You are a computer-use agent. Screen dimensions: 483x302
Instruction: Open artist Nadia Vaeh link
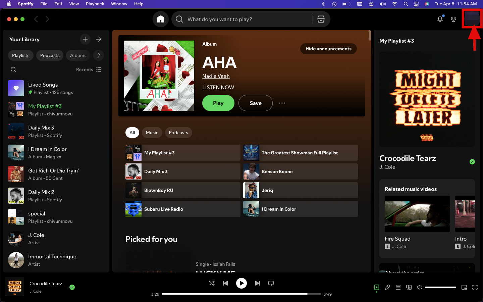coord(216,76)
